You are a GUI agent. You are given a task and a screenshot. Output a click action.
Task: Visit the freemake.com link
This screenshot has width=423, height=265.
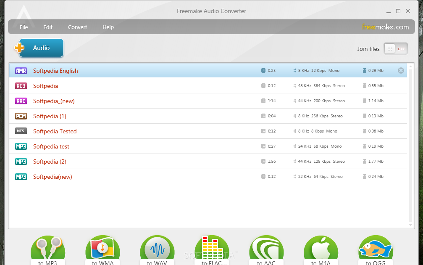click(386, 27)
